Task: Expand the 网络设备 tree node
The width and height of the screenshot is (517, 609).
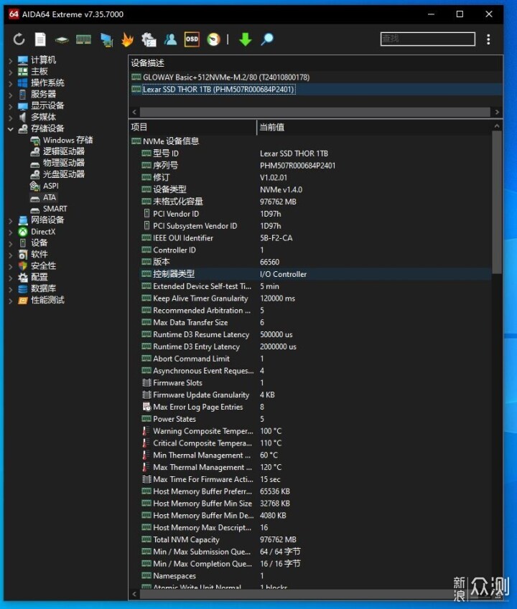Action: [x=11, y=220]
